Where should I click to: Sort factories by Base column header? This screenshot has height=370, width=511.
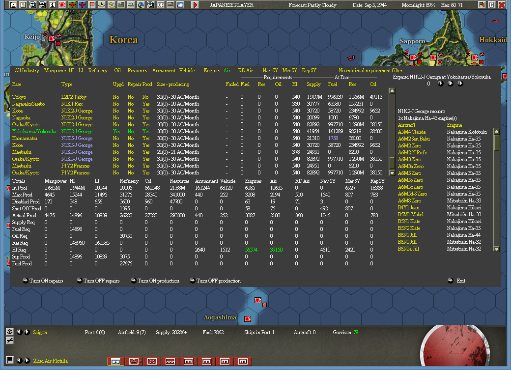pos(17,84)
